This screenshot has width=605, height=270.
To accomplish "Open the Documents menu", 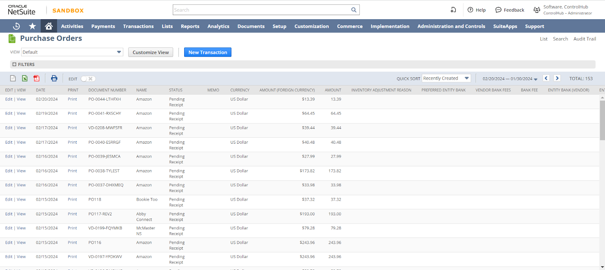I will point(251,26).
